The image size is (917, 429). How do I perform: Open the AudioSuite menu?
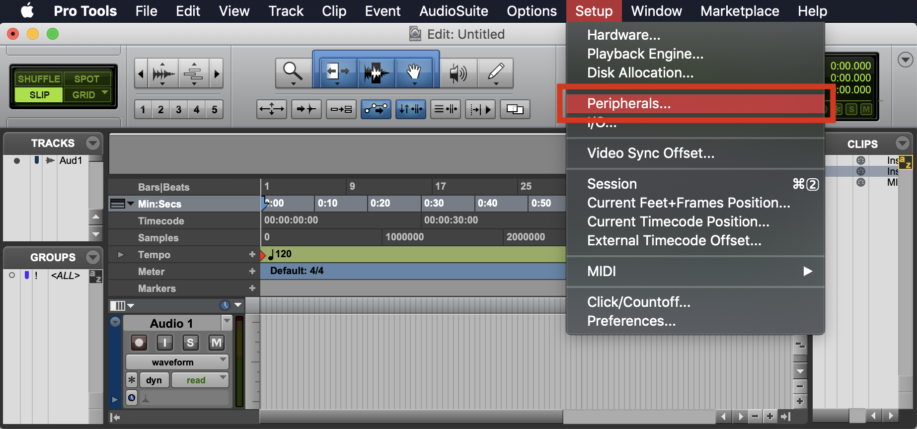pyautogui.click(x=454, y=11)
